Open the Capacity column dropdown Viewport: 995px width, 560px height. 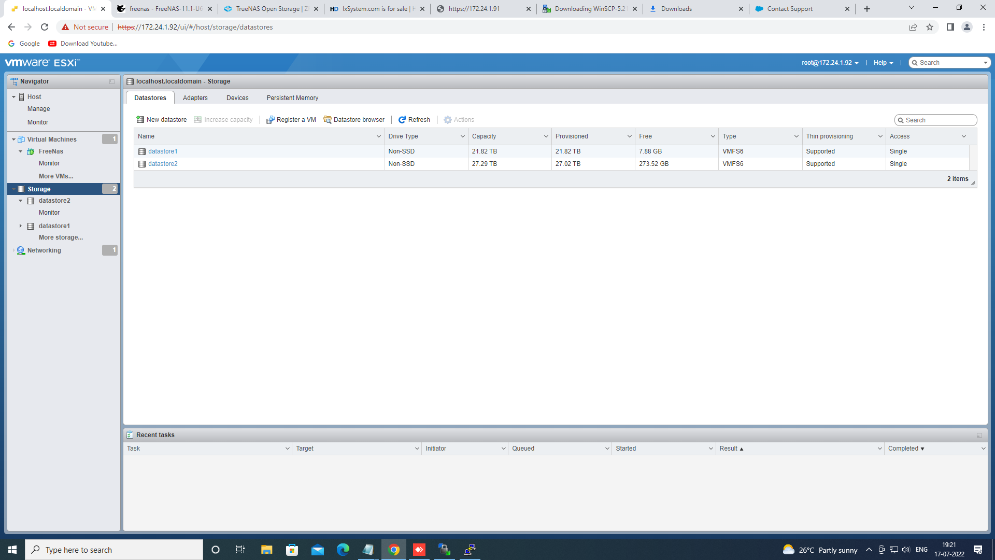pos(546,136)
